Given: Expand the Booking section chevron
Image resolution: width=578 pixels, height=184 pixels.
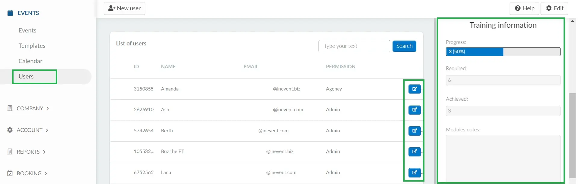Looking at the screenshot, I should 46,173.
